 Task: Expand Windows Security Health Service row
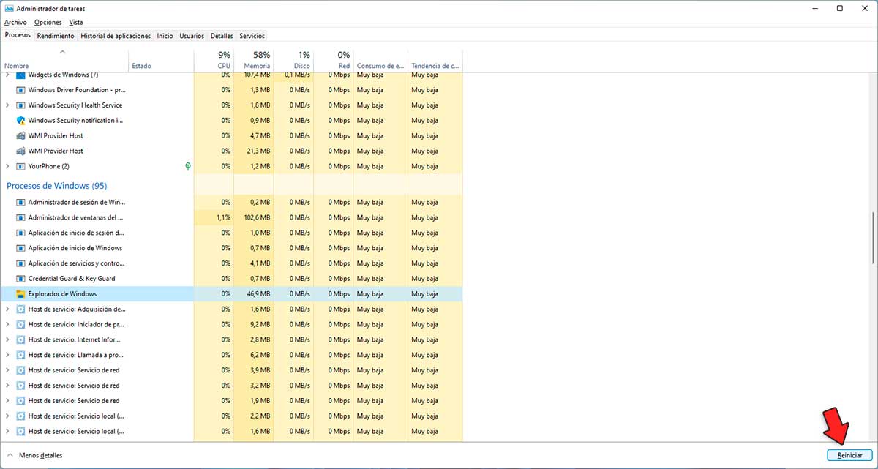[x=7, y=105]
